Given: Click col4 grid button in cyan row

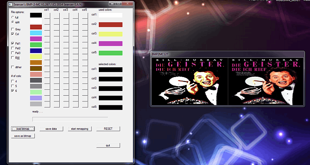Looking at the screenshot, I should (x=76, y=34).
